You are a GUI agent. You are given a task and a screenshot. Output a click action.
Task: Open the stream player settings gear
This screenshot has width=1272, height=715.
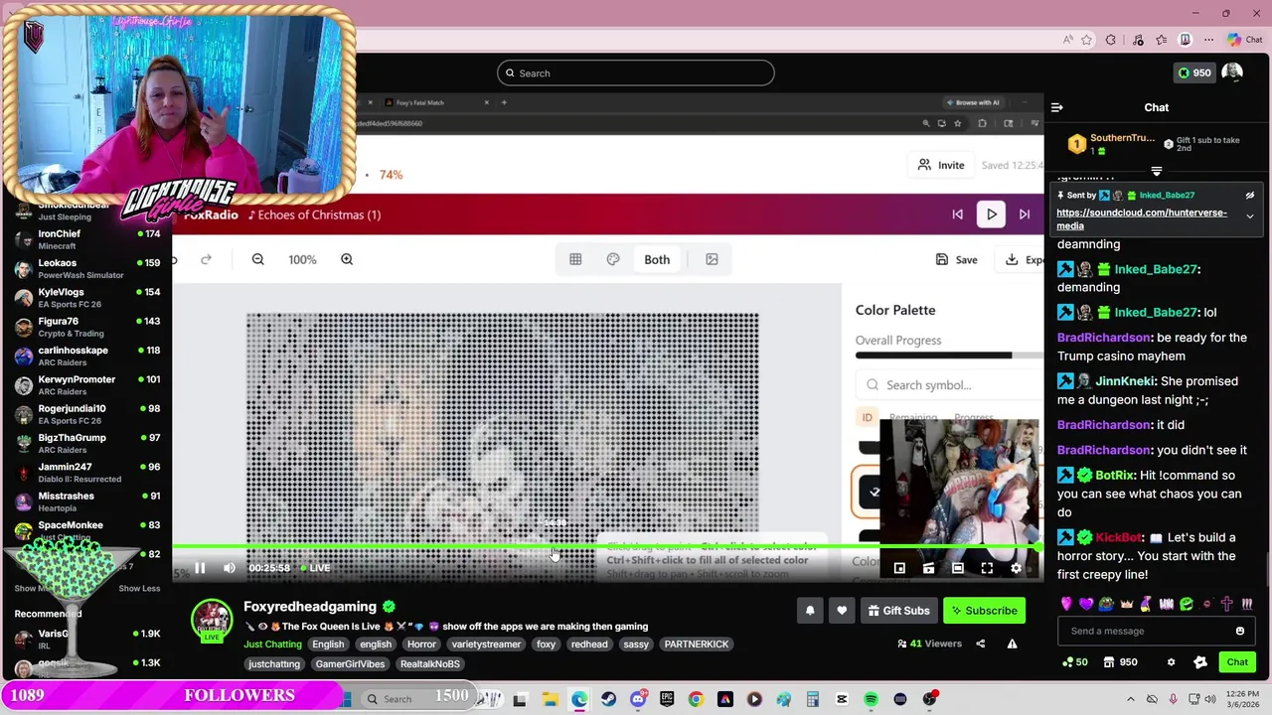(x=1016, y=568)
